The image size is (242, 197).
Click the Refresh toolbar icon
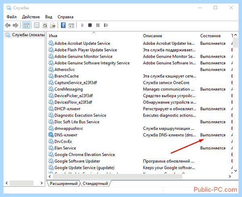pyautogui.click(x=45, y=25)
